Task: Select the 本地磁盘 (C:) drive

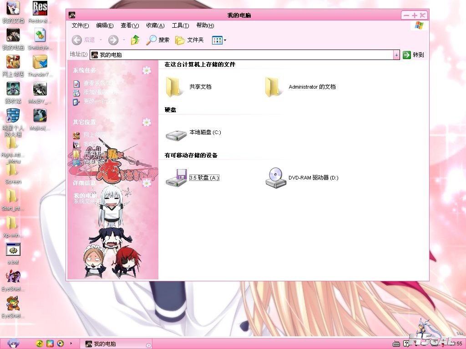Action: [193, 135]
